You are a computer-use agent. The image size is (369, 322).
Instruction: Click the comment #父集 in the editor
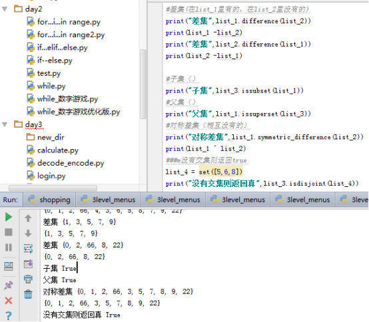(x=181, y=102)
